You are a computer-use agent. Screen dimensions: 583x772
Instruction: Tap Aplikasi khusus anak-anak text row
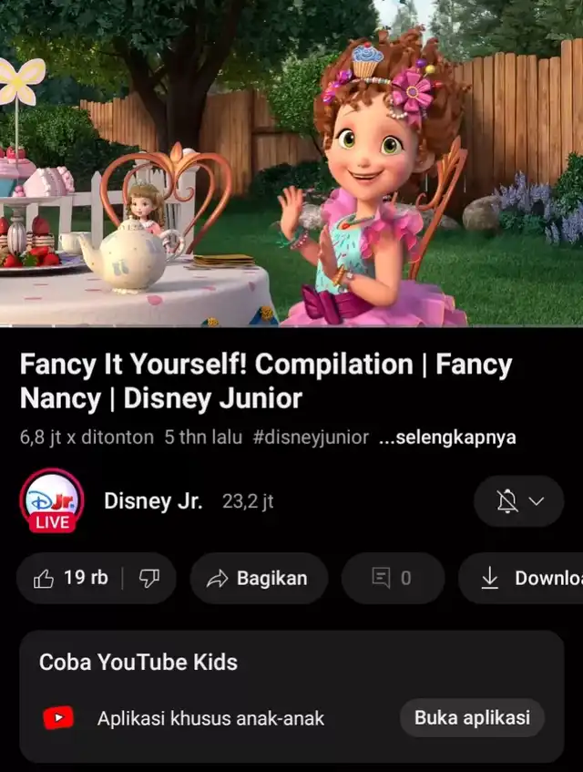[210, 718]
